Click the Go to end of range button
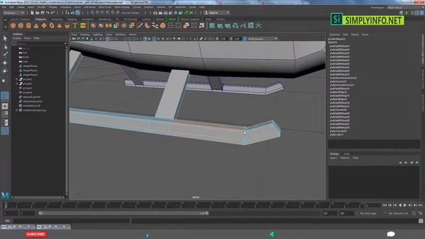Screen dimensions: 425x239 click(420, 205)
